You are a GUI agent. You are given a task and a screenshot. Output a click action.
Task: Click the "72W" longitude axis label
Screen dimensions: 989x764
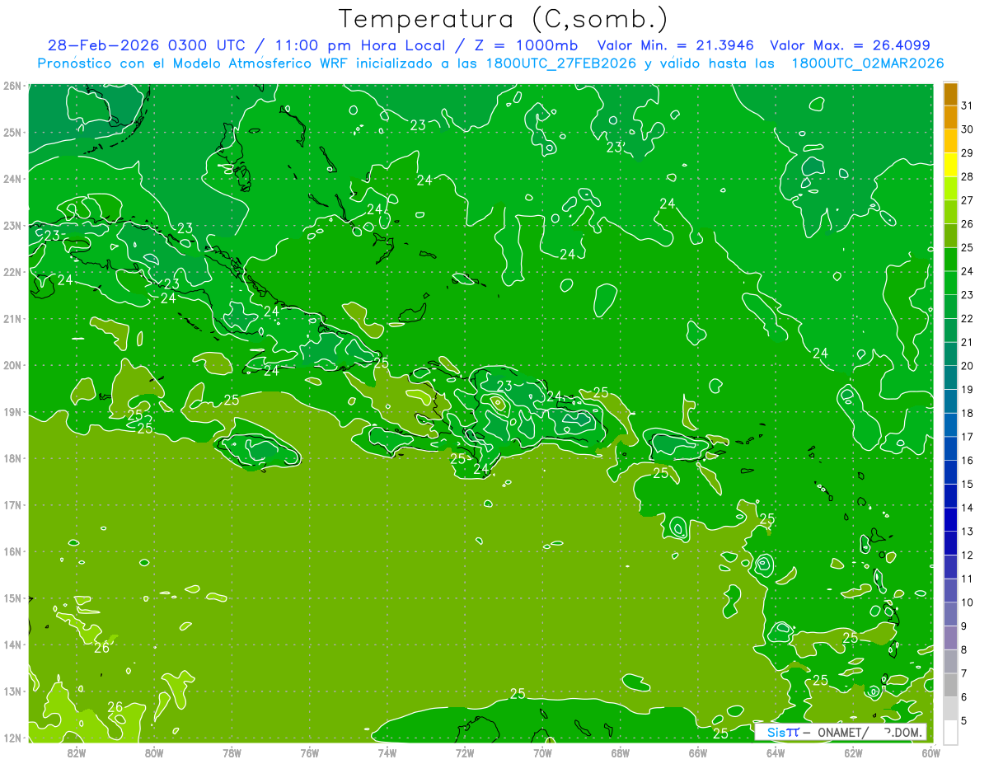(464, 752)
